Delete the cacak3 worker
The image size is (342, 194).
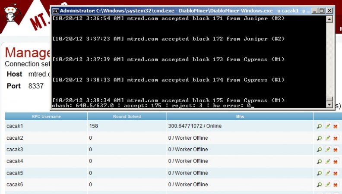336,150
